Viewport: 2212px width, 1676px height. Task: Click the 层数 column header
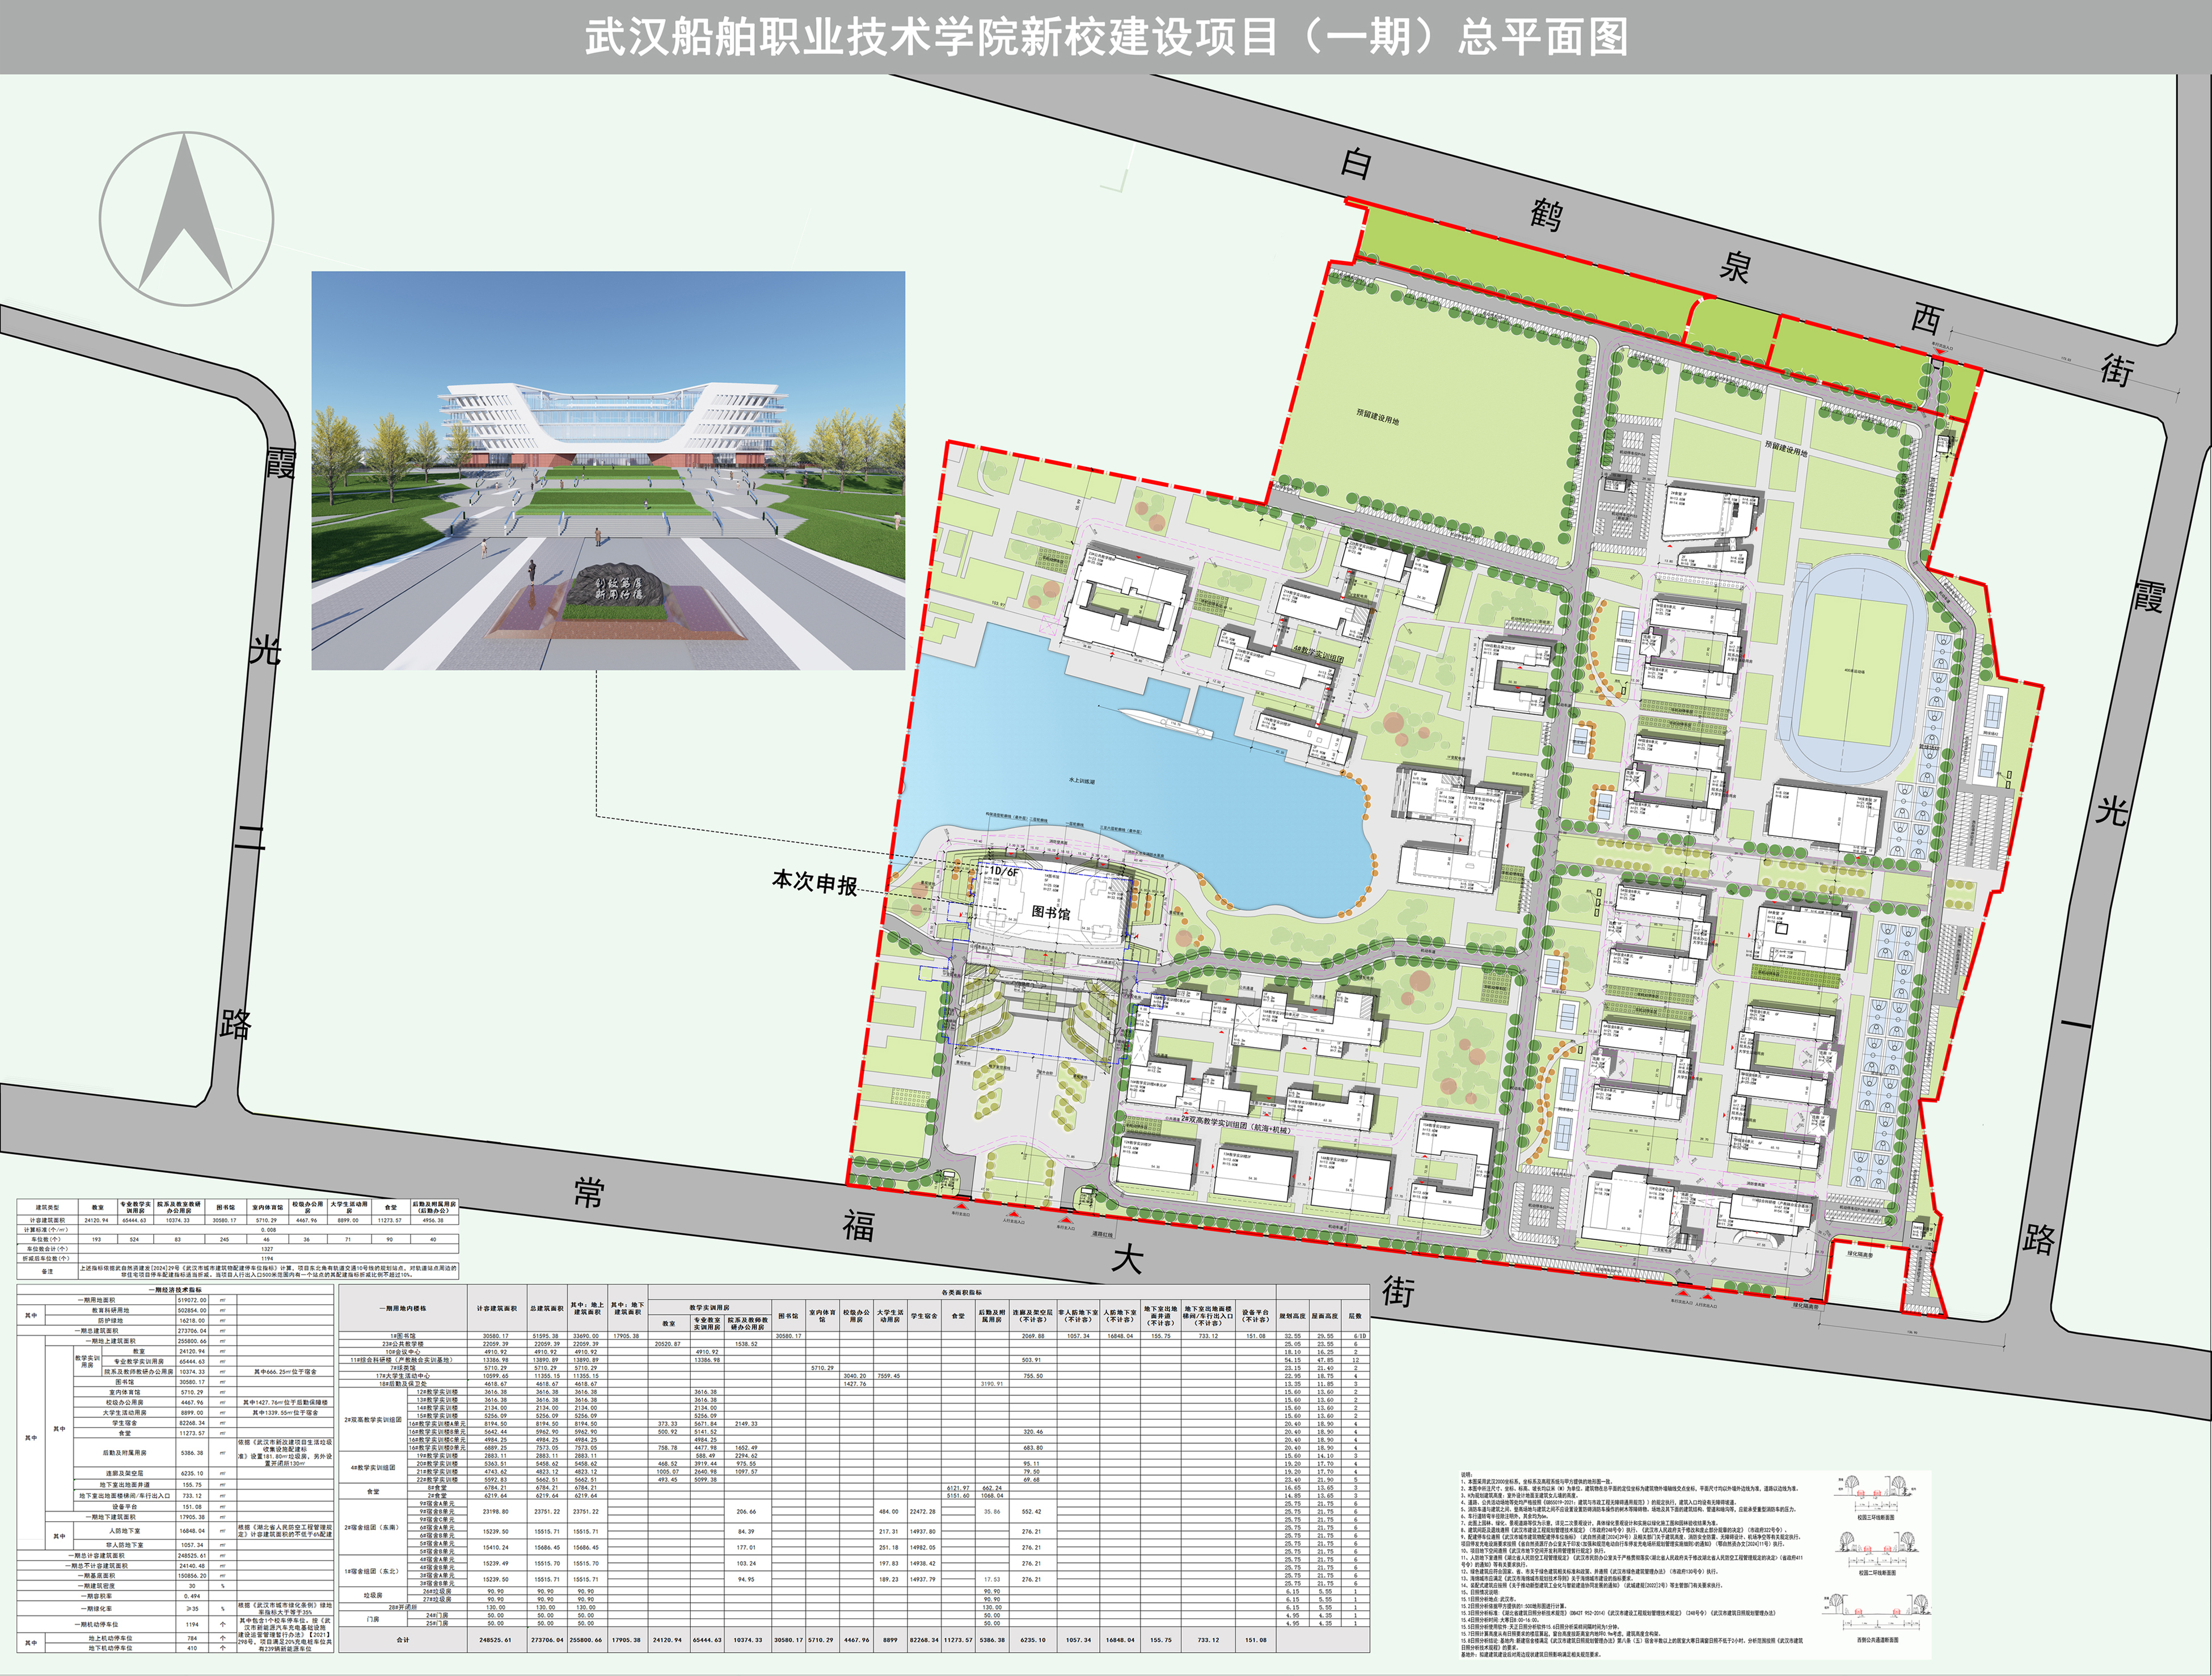[1356, 1316]
